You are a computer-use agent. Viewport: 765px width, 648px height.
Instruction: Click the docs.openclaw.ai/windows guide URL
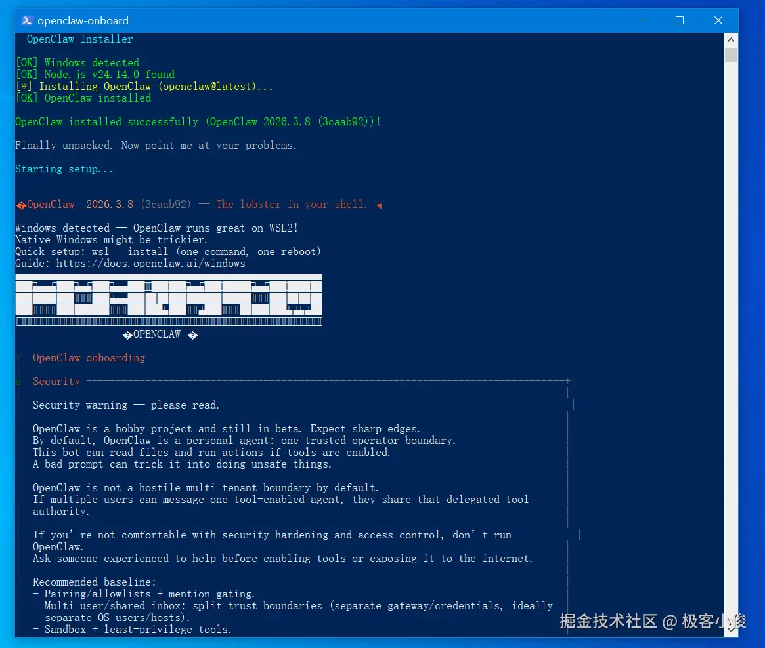(x=151, y=264)
